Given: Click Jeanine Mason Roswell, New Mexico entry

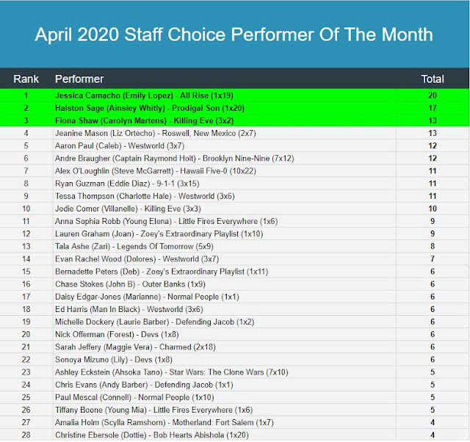Looking at the screenshot, I should 155,133.
